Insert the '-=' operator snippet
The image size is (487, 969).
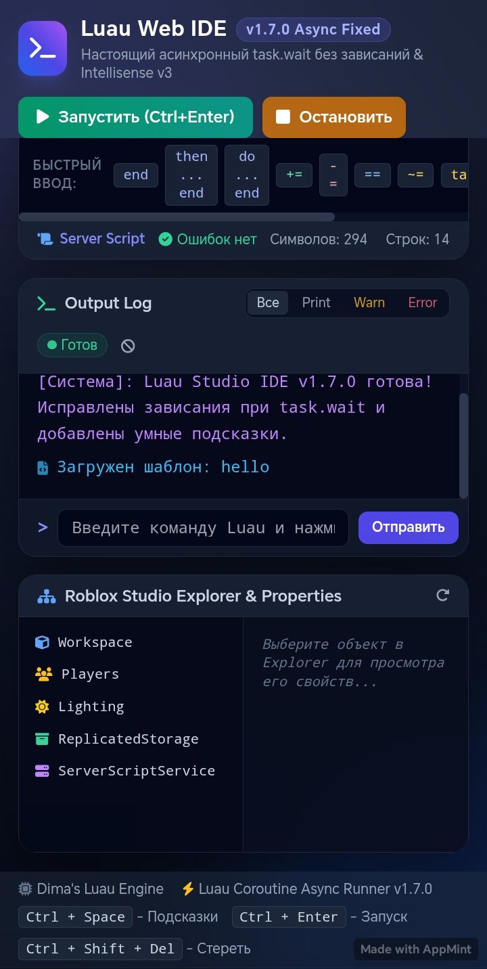pyautogui.click(x=333, y=175)
